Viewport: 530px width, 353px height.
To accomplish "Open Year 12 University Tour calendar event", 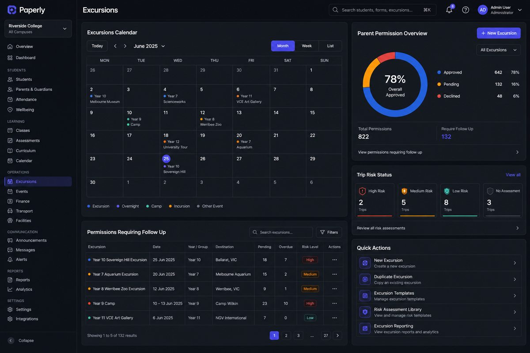I will tap(175, 144).
